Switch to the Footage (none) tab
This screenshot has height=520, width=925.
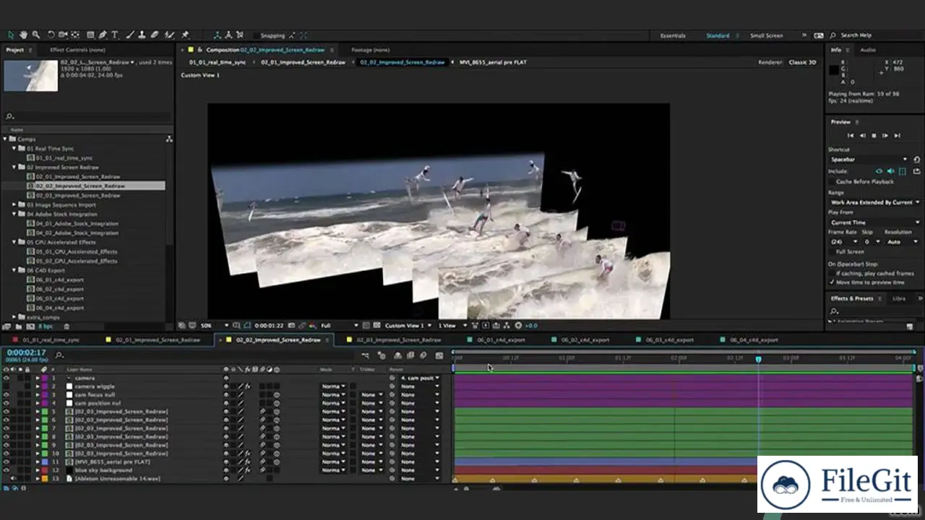370,50
